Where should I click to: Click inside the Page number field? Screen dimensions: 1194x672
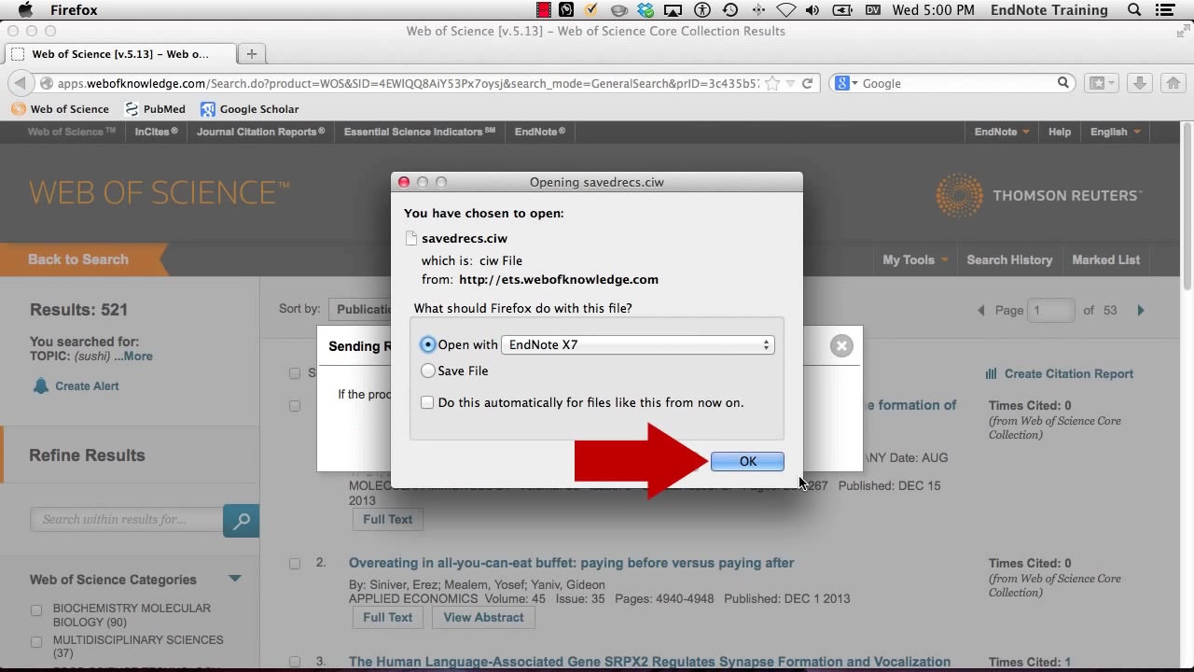[x=1052, y=310]
